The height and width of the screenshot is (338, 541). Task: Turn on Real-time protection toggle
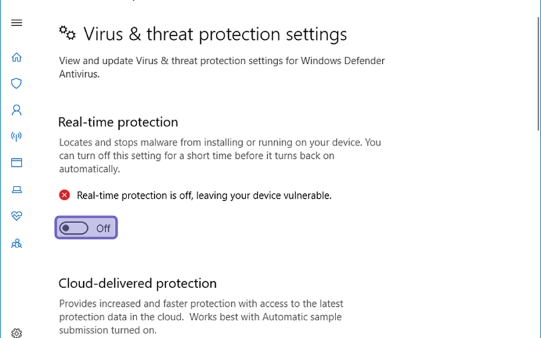[74, 228]
